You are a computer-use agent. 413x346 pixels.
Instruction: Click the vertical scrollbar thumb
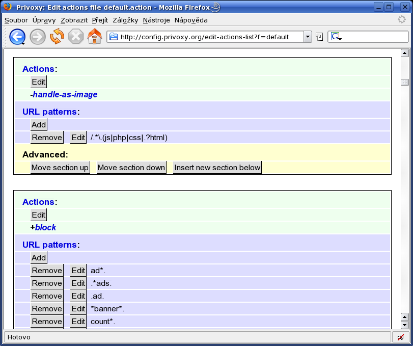[404, 82]
